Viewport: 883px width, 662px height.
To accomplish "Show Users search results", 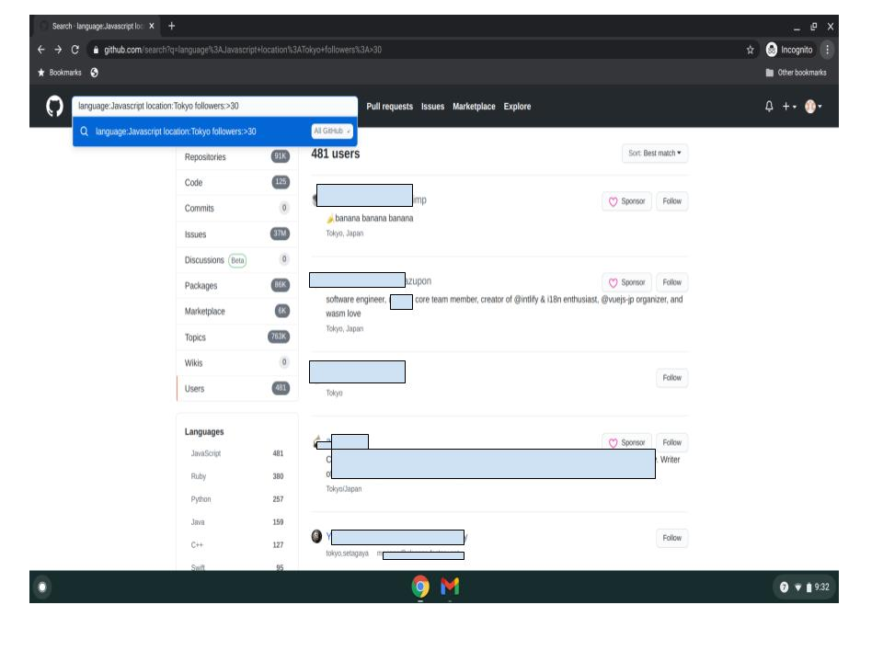I will [237, 388].
